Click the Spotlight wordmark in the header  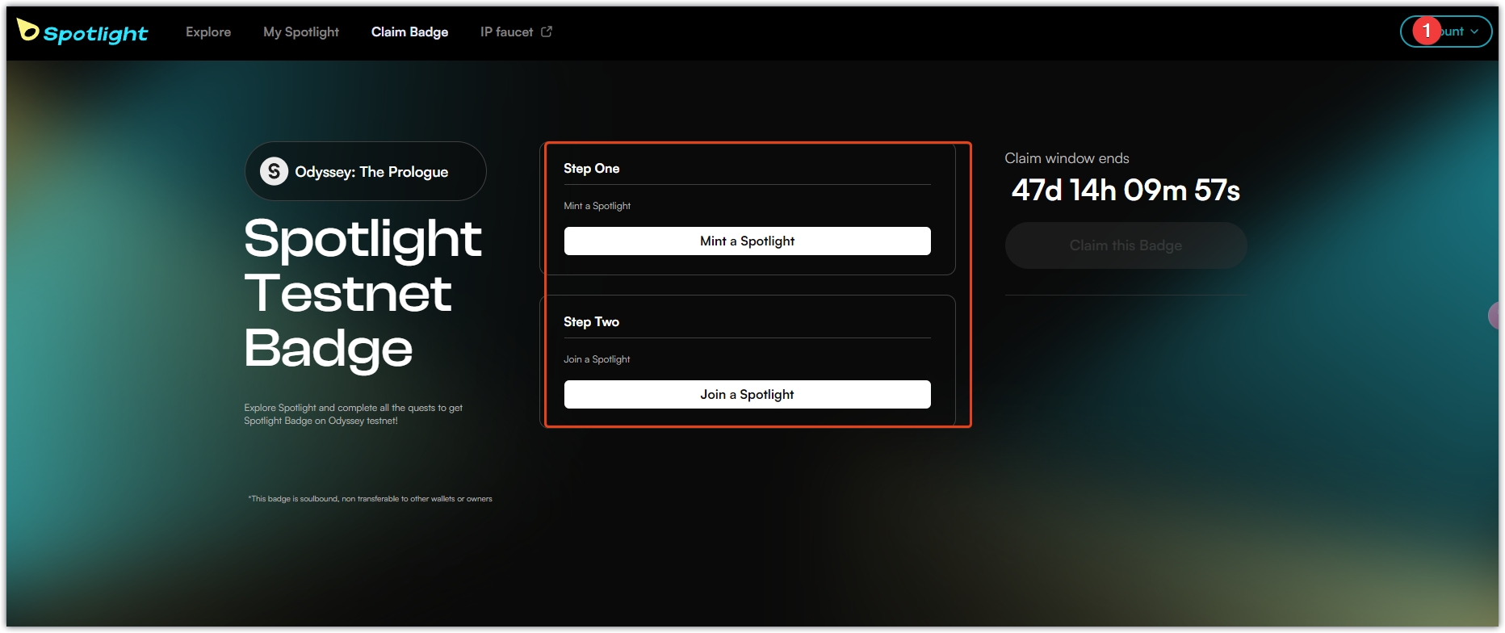(95, 33)
